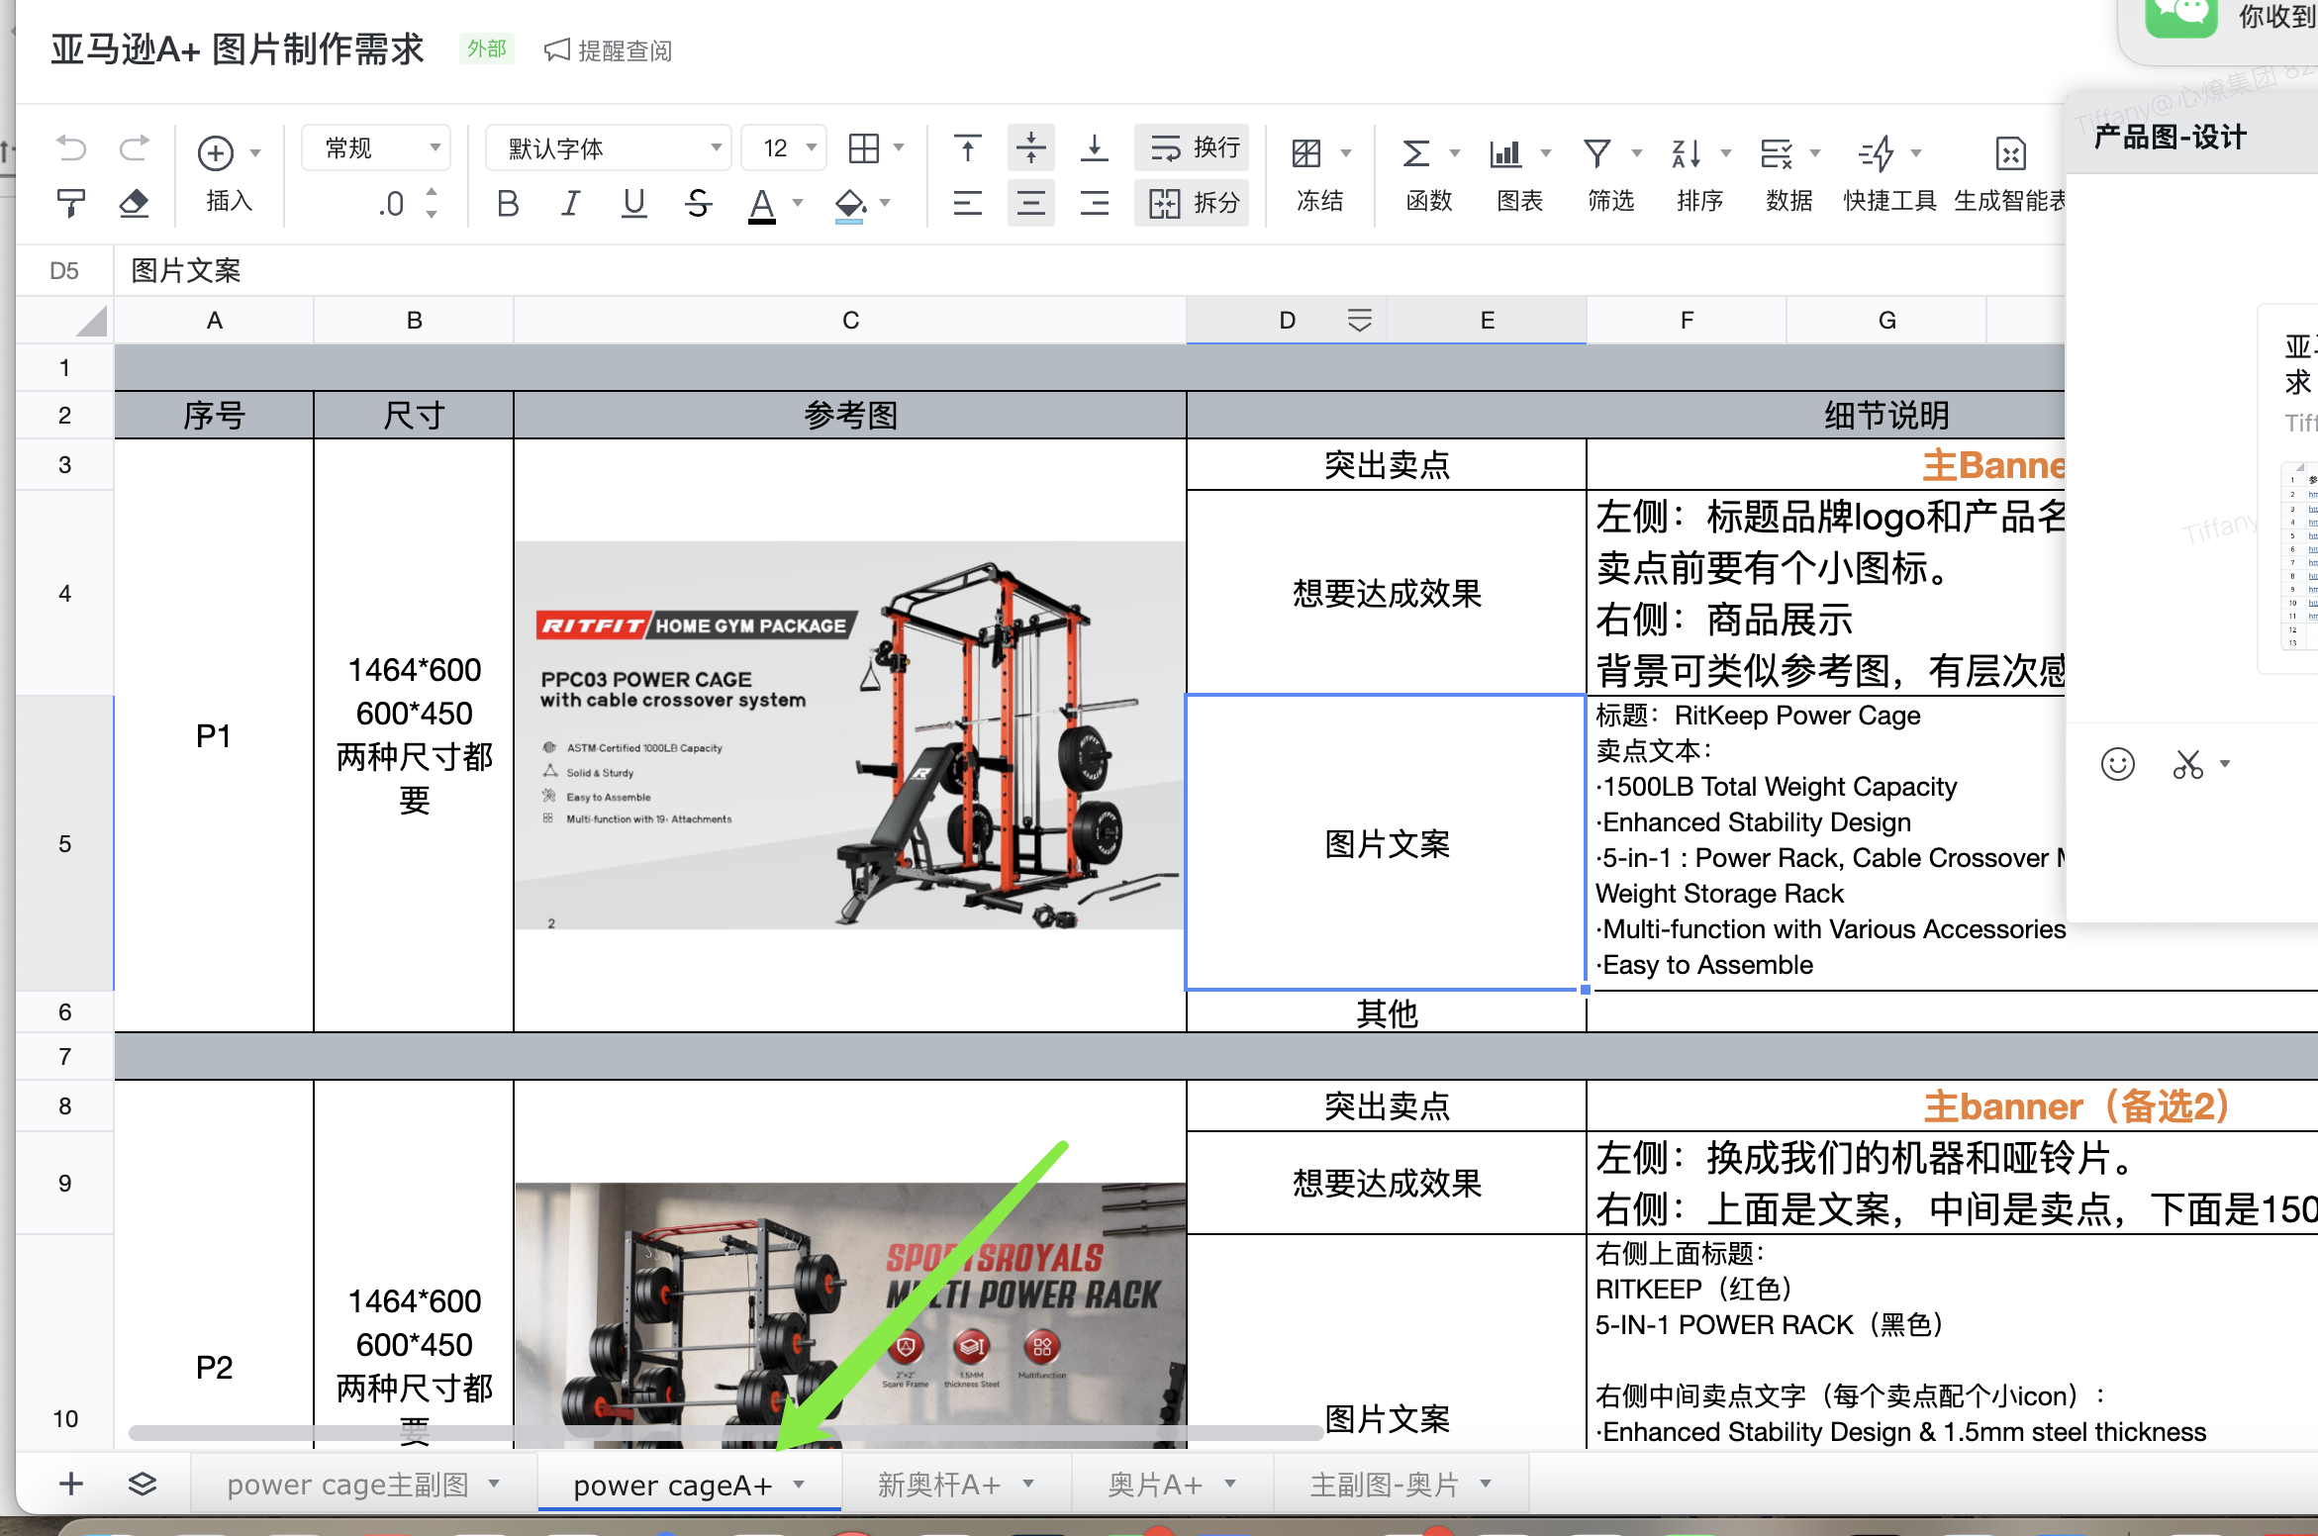Expand the borders dropdown arrow
Screen dimensions: 2318x1536
(899, 148)
